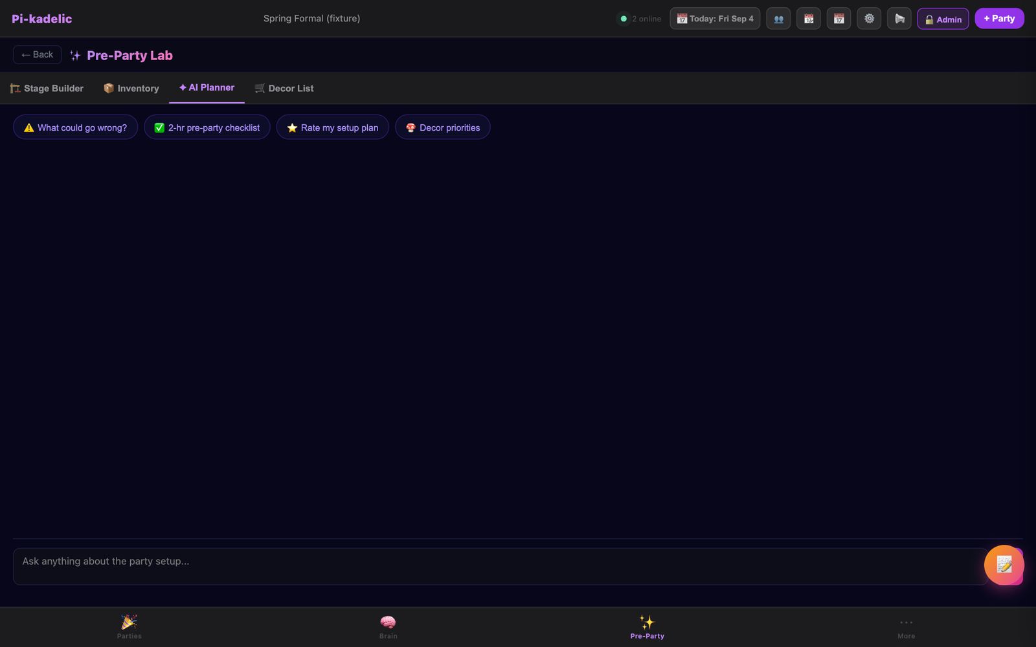Click the calendar-with-pencil icon button
The width and height of the screenshot is (1036, 647).
coord(809,19)
